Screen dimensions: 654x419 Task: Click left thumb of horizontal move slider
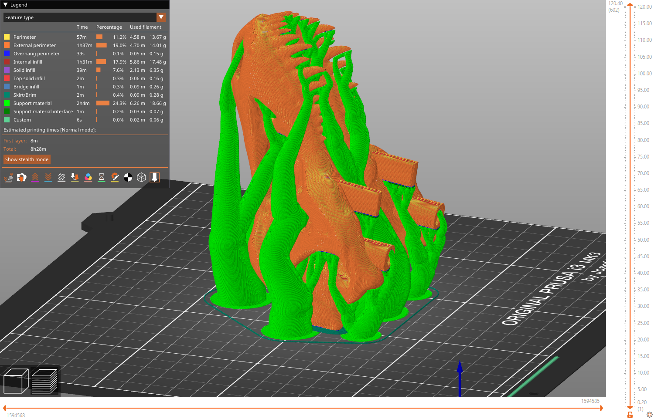[4, 408]
